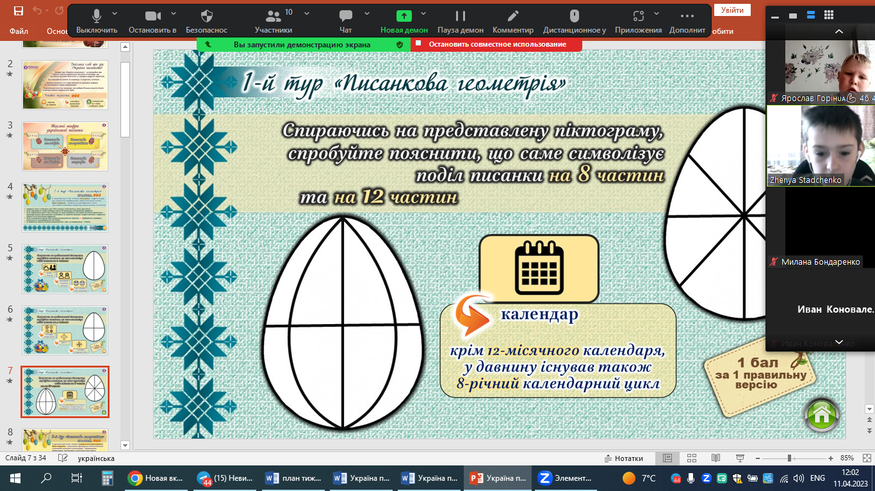The height and width of the screenshot is (491, 875).
Task: Switch to slide sorter view
Action: pyautogui.click(x=691, y=458)
